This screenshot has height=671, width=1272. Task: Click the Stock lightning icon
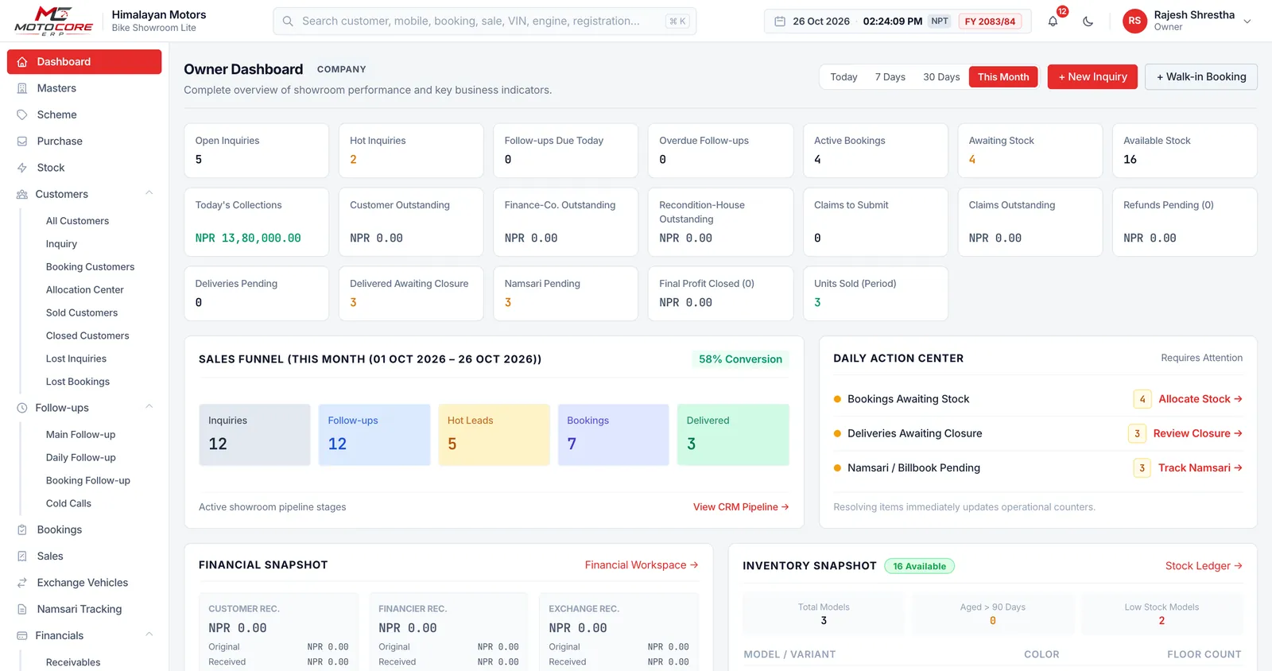(22, 168)
